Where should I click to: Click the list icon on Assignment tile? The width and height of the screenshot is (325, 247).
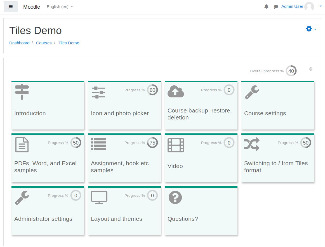click(99, 144)
